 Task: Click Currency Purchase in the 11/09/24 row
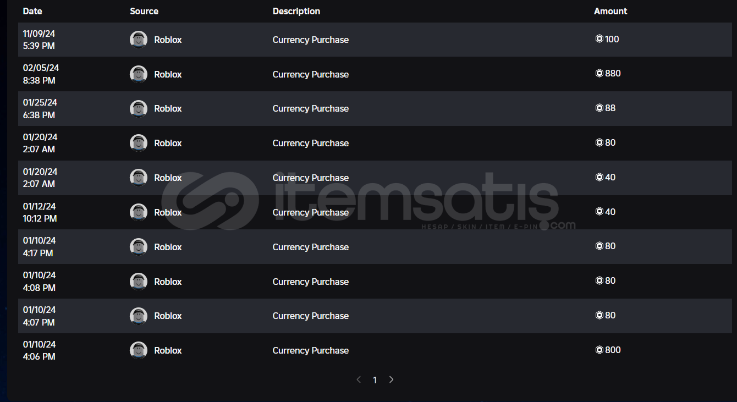tap(311, 40)
